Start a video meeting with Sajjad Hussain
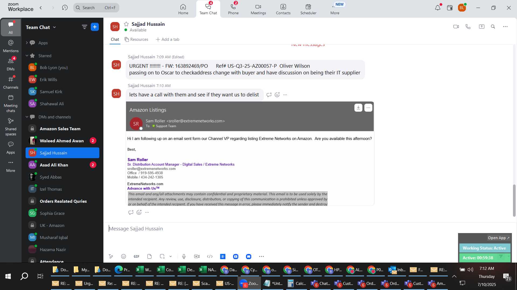 click(x=456, y=27)
